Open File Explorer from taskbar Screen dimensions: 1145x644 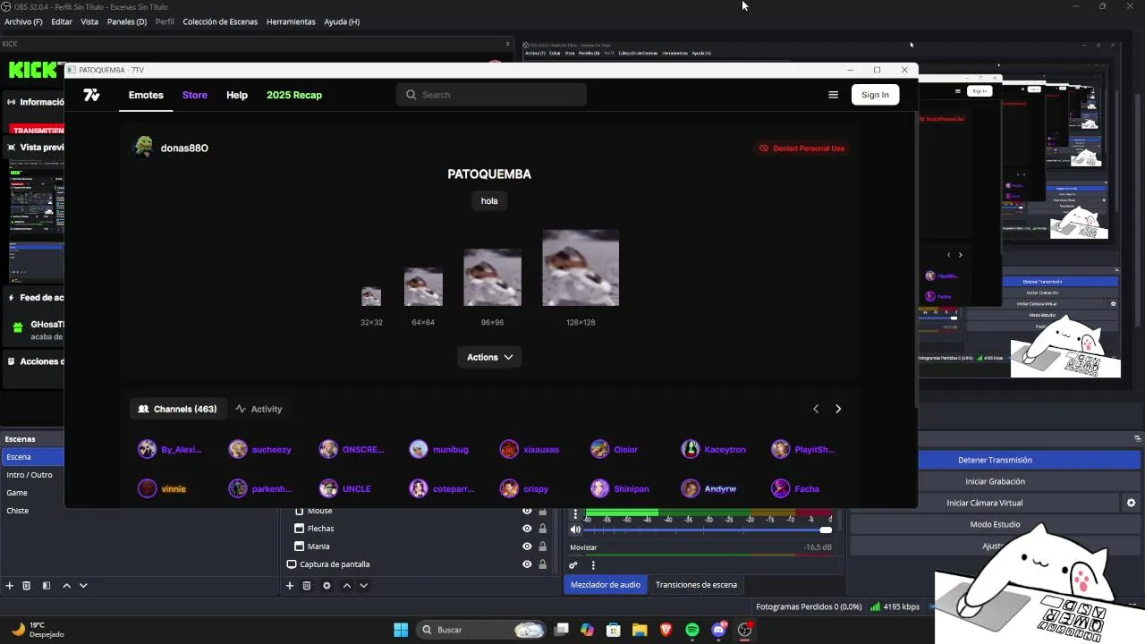tap(640, 630)
